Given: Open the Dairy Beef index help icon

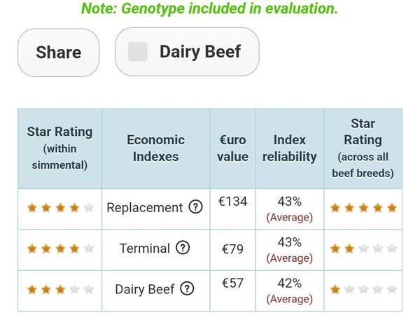Looking at the screenshot, I should pos(187,288).
